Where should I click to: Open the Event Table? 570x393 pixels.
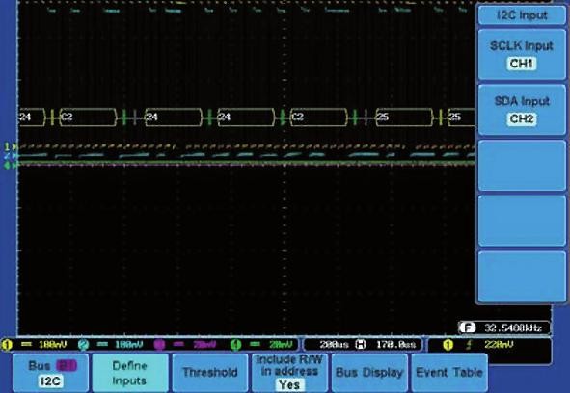449,373
